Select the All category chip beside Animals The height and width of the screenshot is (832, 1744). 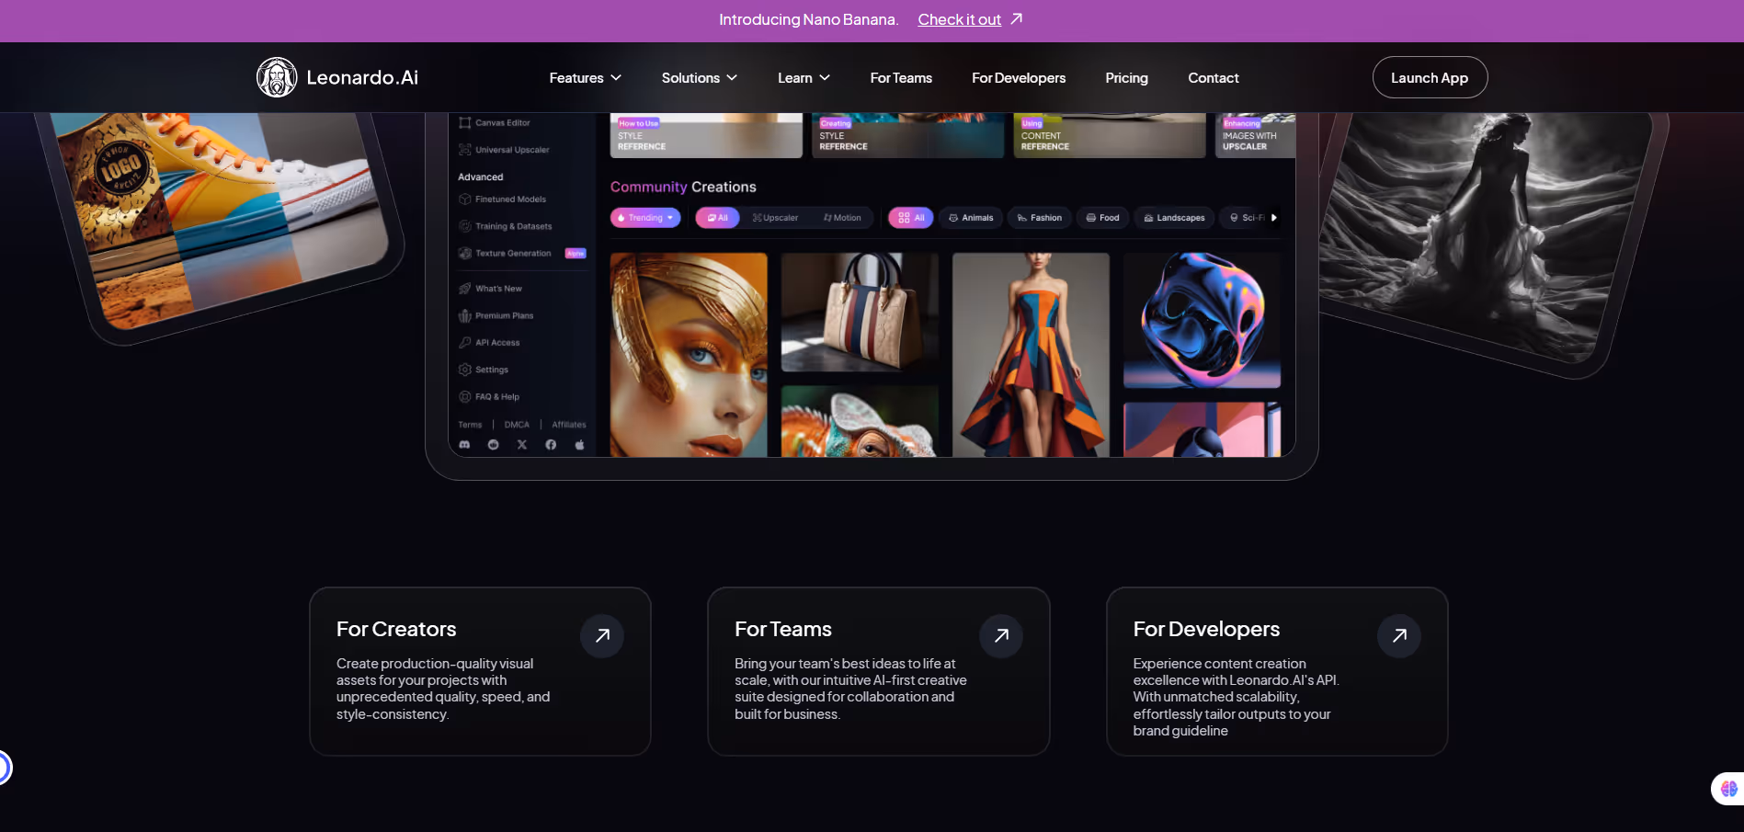point(911,218)
